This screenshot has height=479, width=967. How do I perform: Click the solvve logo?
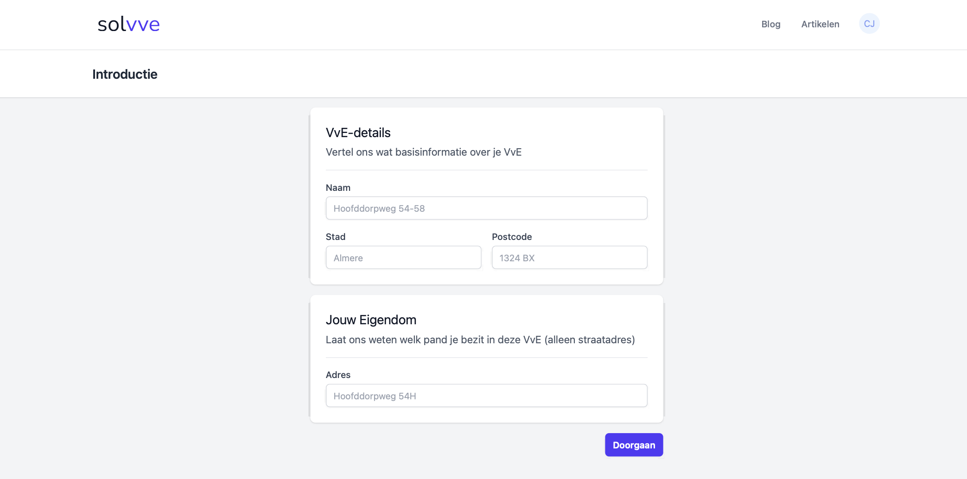[x=128, y=24]
